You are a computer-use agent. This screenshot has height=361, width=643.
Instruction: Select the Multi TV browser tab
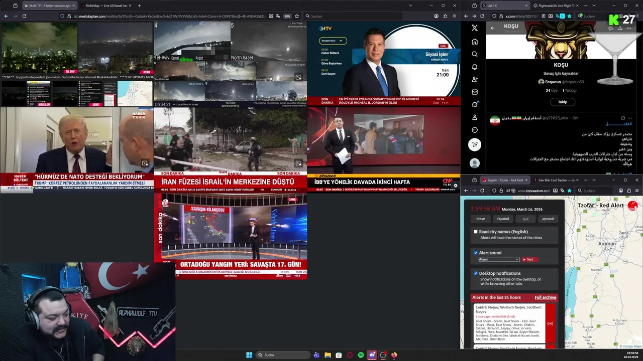[x=49, y=6]
